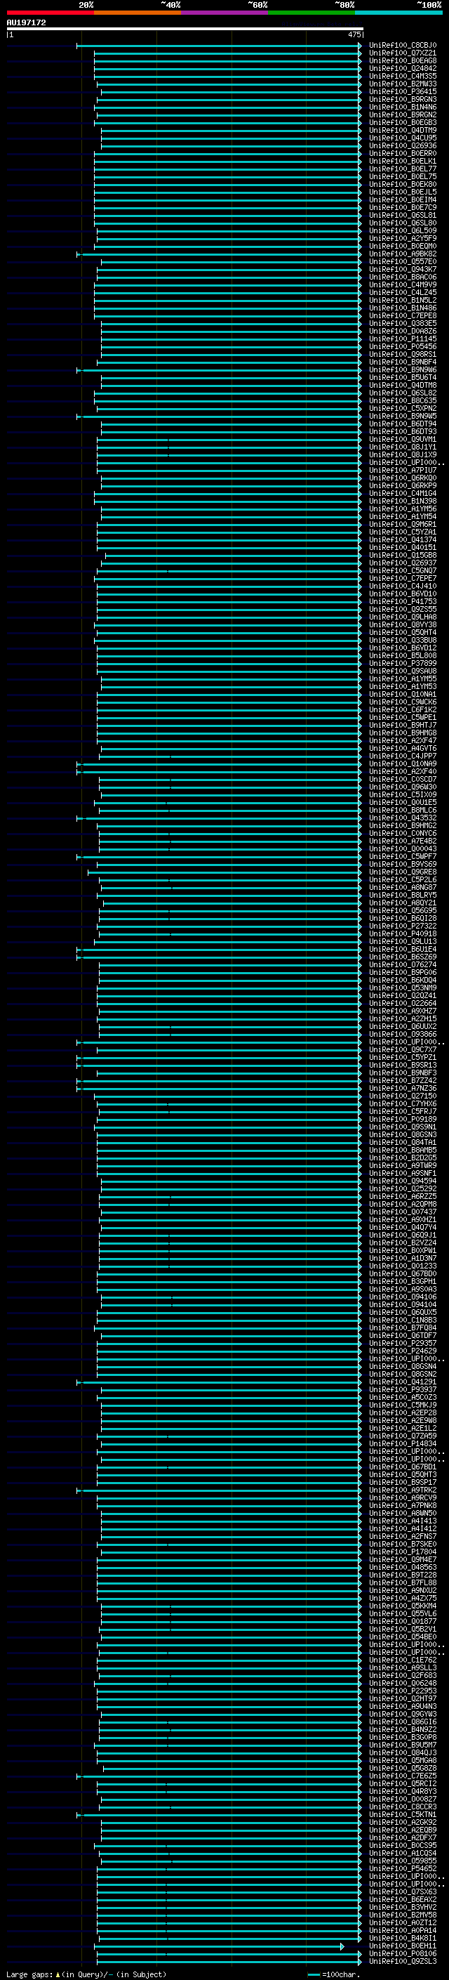Open hit UniRef100_Q6L509
The image size is (449, 1980).
[402, 230]
